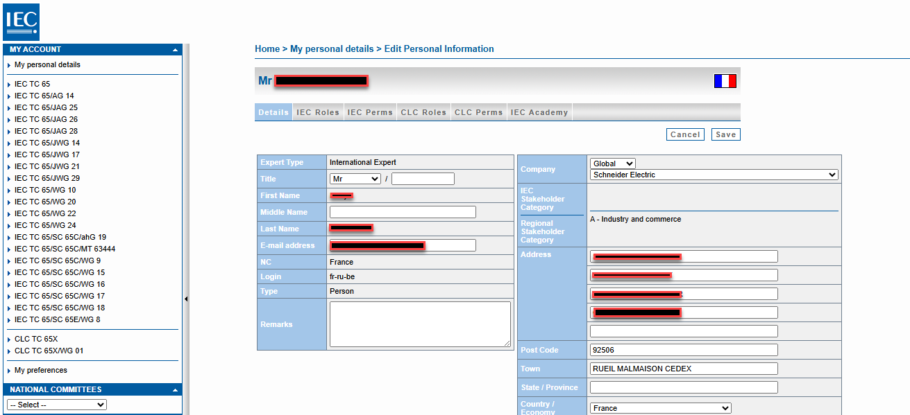Viewport: 910px width, 415px height.
Task: Click the Save button
Action: click(x=725, y=134)
